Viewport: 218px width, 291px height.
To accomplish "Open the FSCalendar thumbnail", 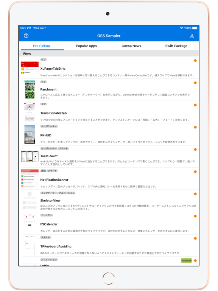I will point(30,220).
